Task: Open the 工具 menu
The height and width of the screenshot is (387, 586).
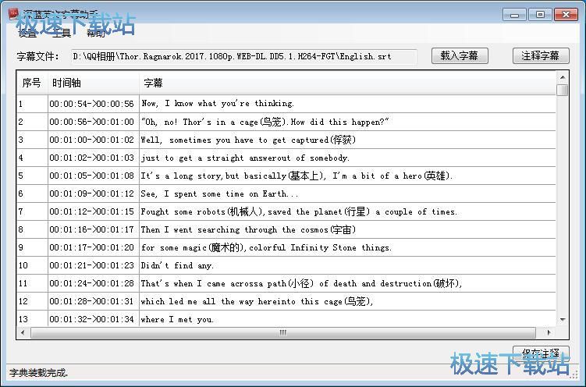Action: [x=62, y=34]
